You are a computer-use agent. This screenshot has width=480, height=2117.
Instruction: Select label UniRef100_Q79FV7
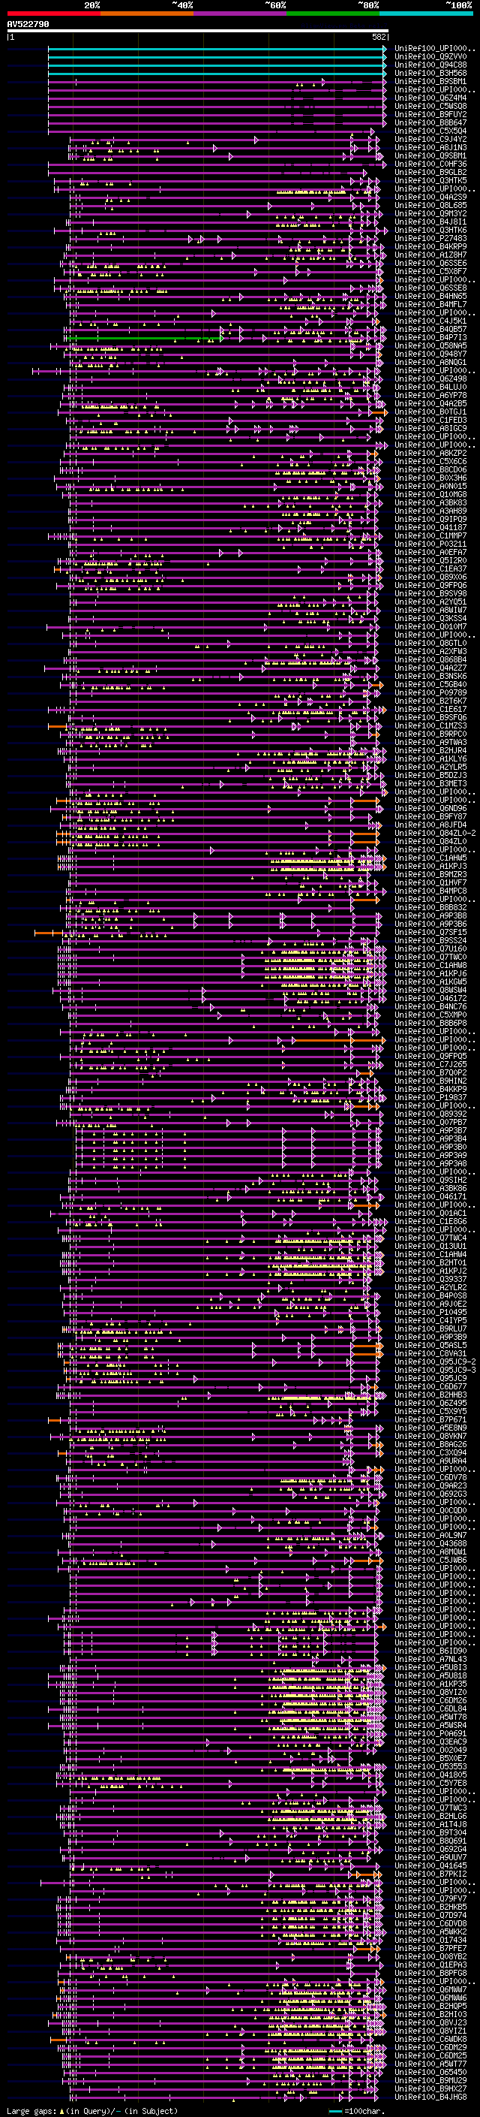tap(430, 1898)
